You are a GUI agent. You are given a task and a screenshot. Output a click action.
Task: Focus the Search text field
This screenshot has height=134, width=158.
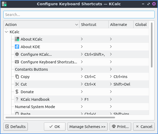[79, 15]
